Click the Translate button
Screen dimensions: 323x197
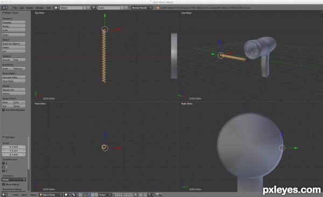click(x=13, y=22)
